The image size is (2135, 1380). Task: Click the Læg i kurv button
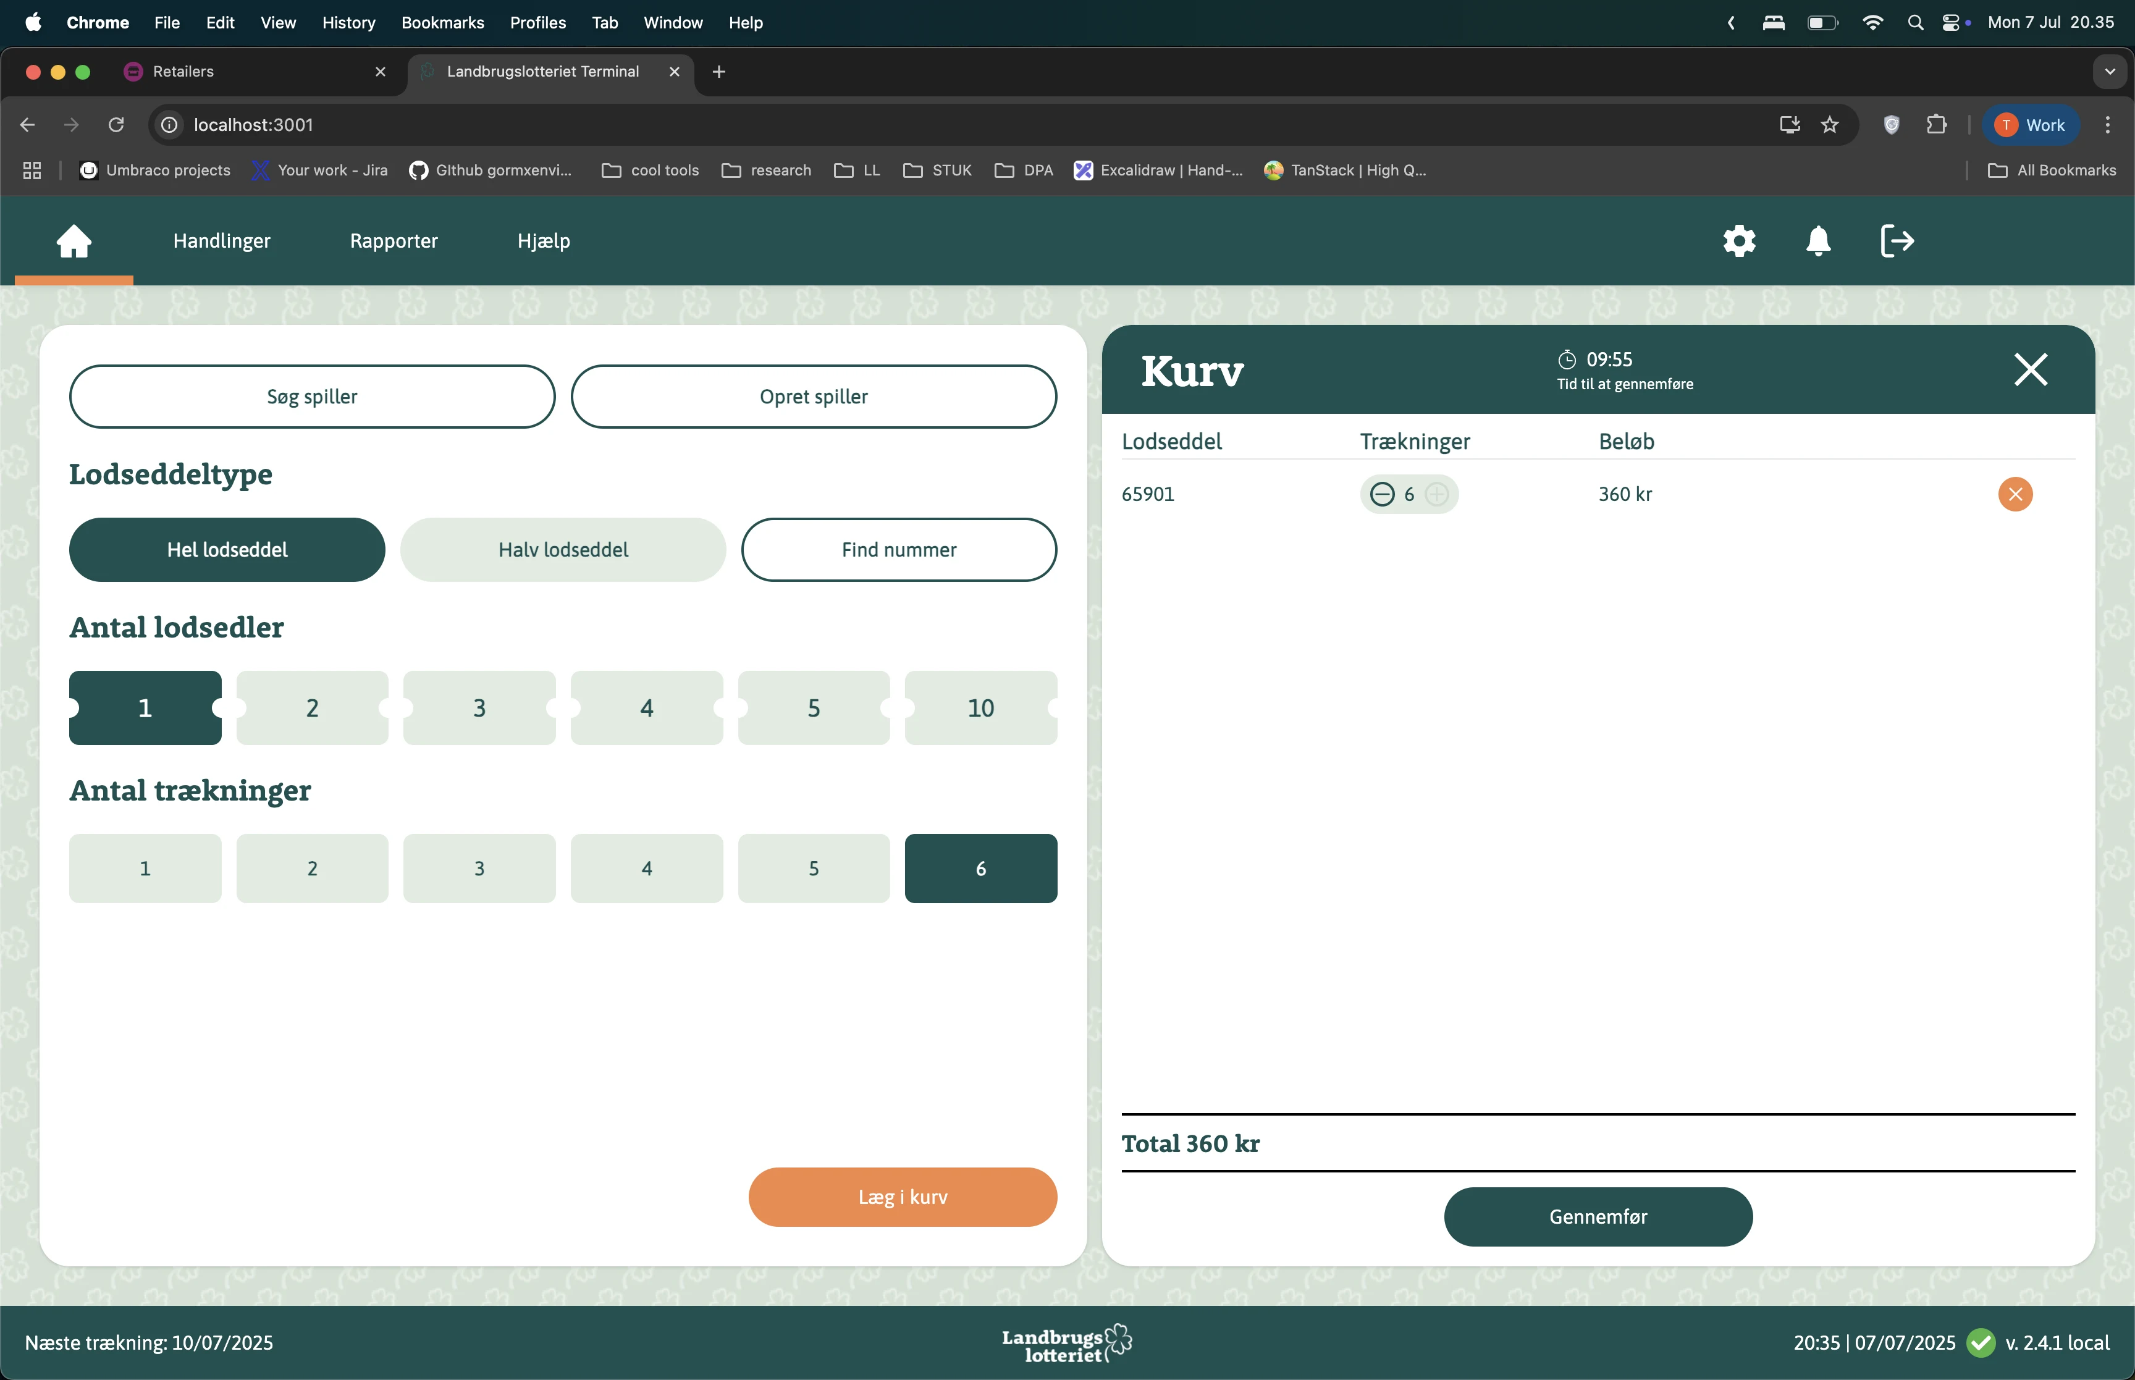[x=902, y=1197]
